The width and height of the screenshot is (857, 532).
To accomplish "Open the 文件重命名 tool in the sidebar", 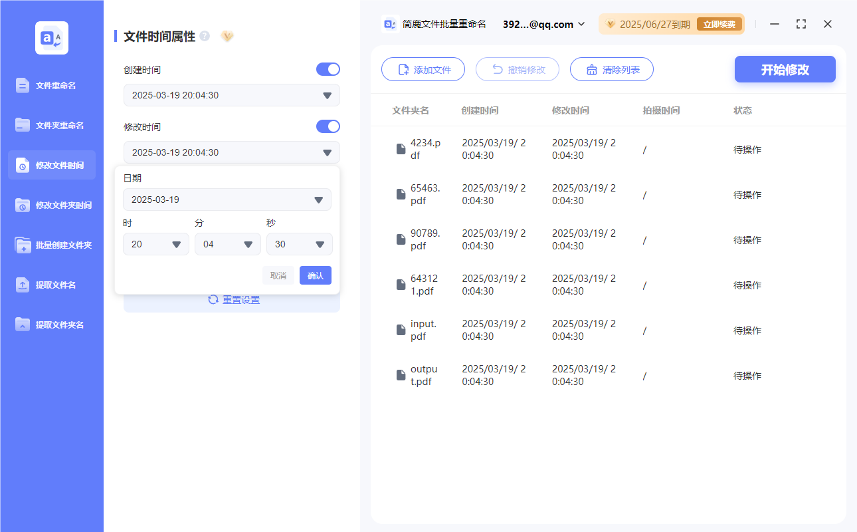I will (51, 85).
